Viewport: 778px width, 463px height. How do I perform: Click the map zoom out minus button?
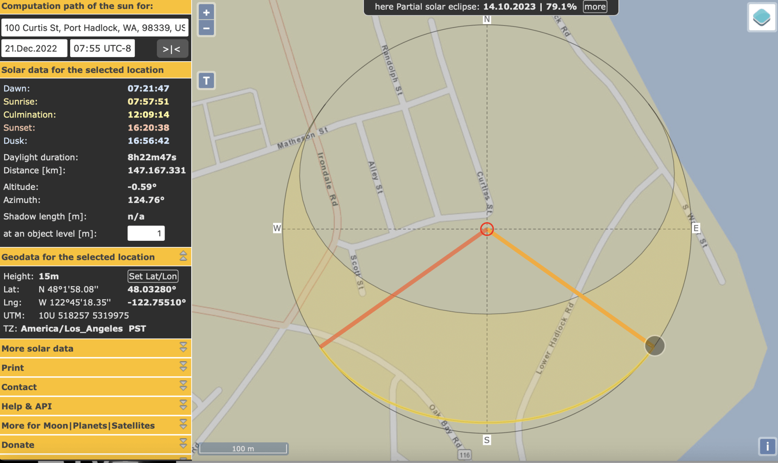(206, 28)
